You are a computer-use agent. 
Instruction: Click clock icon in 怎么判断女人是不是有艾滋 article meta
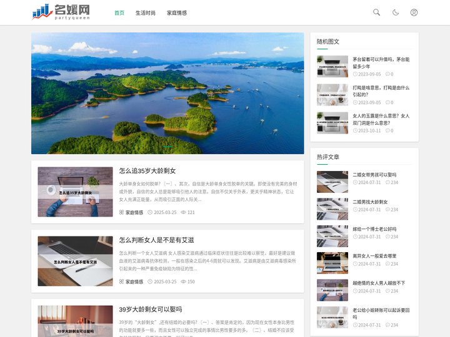tap(150, 281)
